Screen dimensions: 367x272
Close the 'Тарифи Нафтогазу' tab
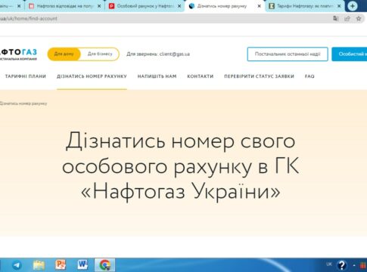click(339, 6)
